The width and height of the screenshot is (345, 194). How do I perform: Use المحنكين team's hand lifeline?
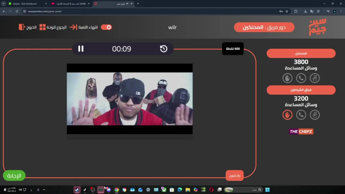coord(287,78)
